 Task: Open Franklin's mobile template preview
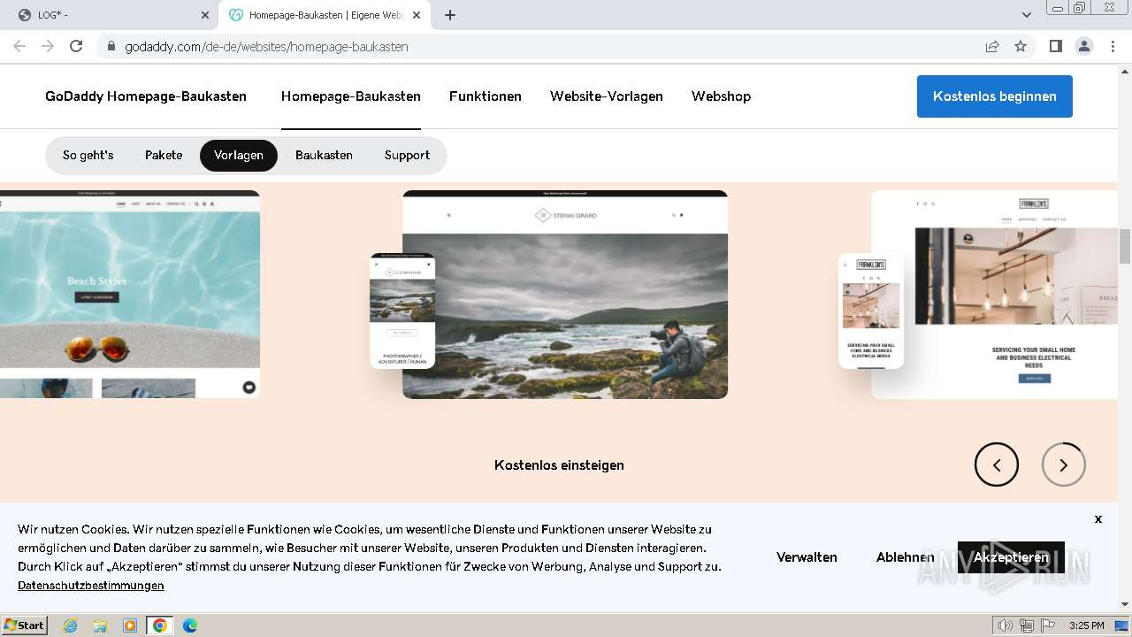(871, 311)
